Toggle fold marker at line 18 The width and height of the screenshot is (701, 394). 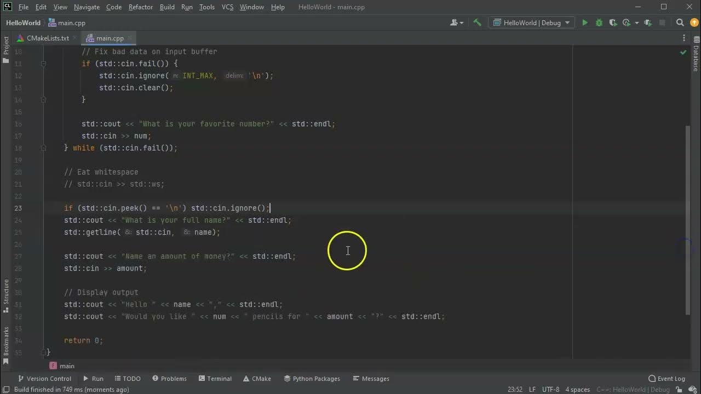point(43,148)
